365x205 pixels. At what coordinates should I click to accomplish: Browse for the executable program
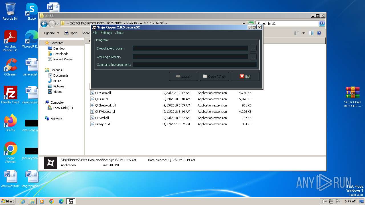[253, 48]
